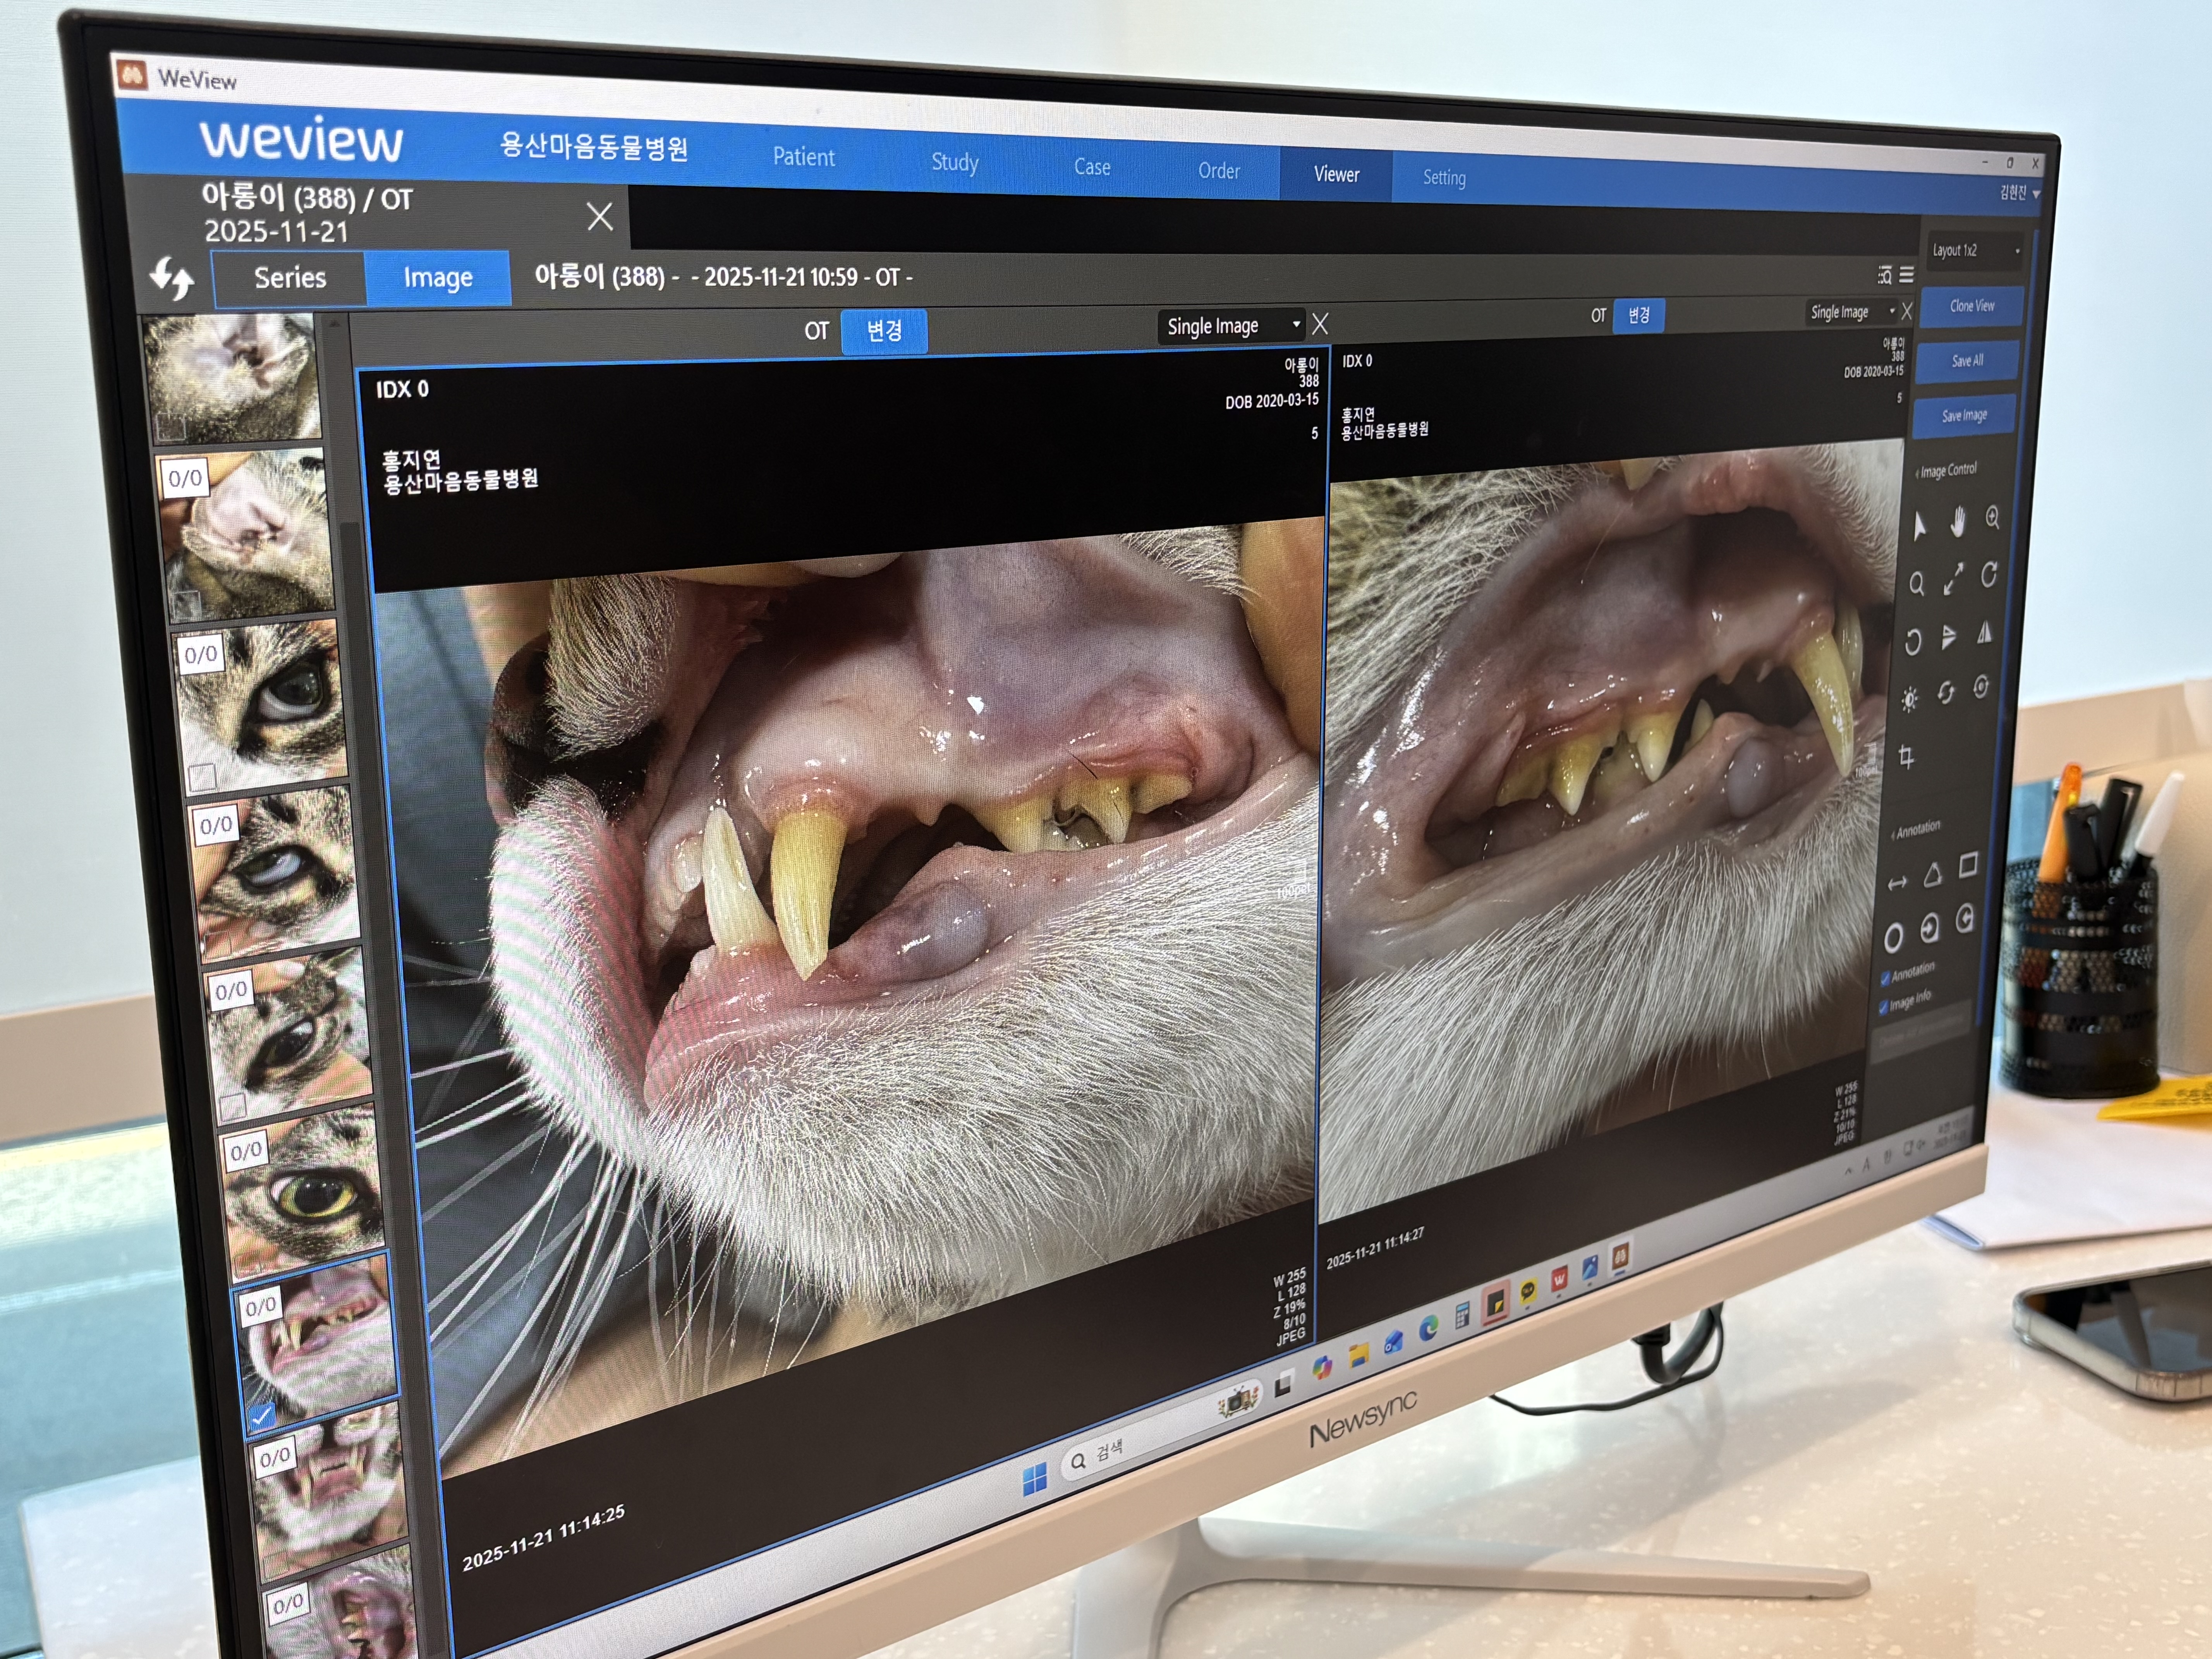
Task: Close the 아롱이 (388) / OT study tab
Action: click(600, 216)
